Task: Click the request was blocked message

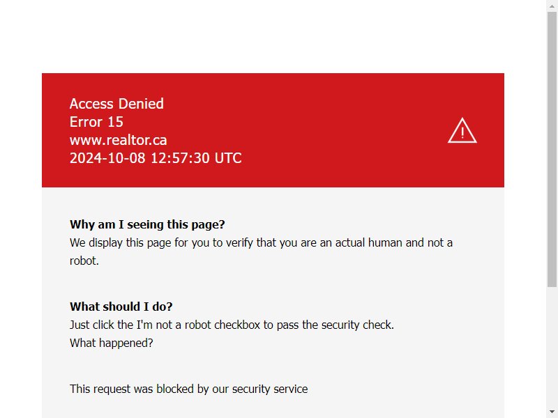Action: (x=188, y=389)
